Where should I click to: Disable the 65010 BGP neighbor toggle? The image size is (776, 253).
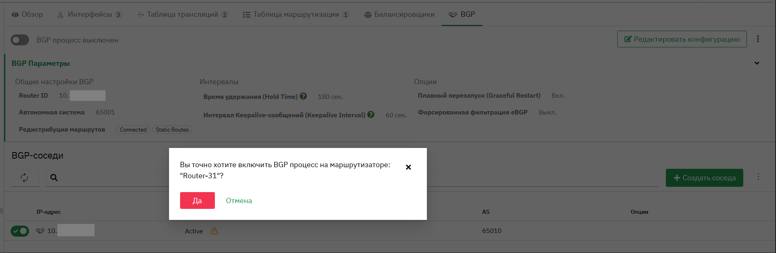(x=20, y=231)
